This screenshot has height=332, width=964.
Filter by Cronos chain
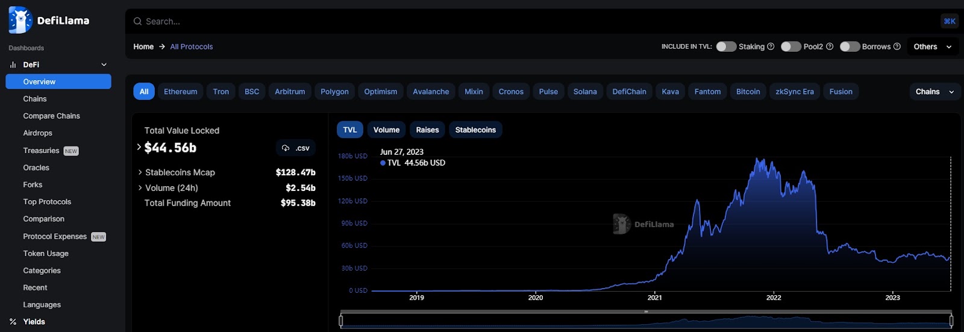pyautogui.click(x=511, y=92)
